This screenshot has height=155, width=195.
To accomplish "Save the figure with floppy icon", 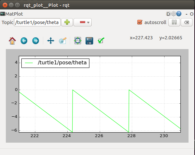I will coord(89,41).
